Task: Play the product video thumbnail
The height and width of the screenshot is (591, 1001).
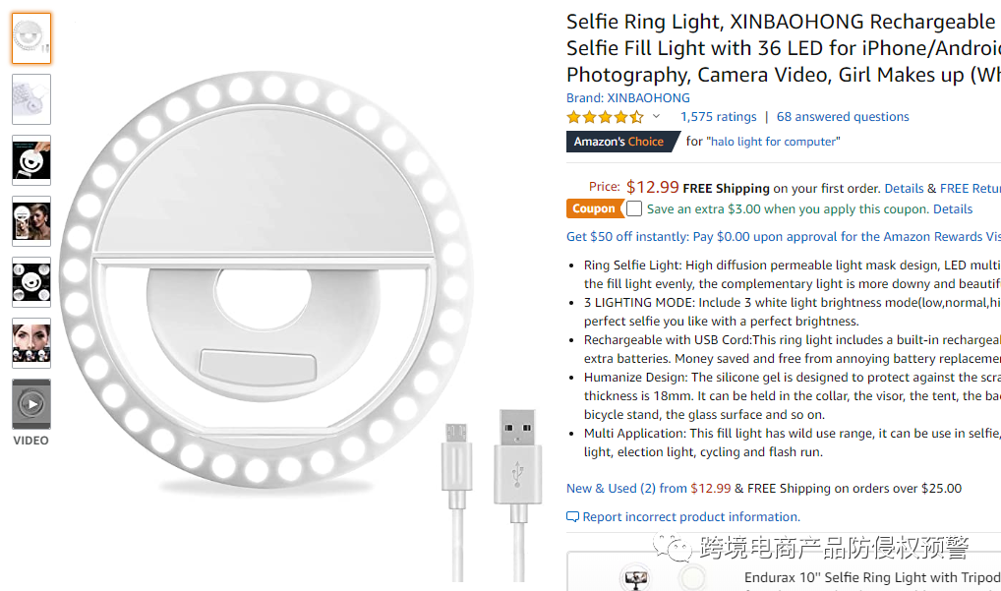Action: coord(31,403)
